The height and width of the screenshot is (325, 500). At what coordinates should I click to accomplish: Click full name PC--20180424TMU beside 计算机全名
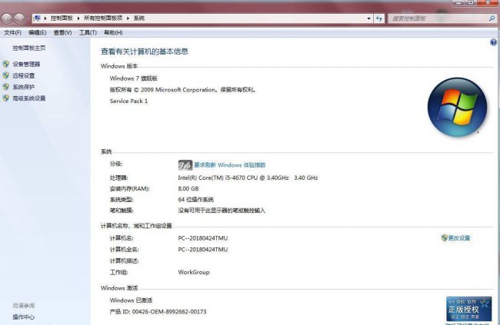coord(203,250)
